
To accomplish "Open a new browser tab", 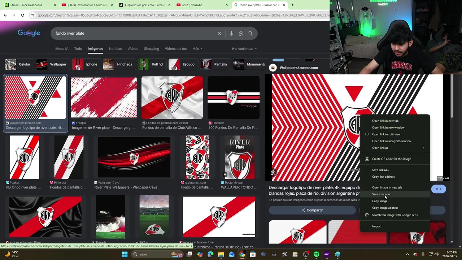I will point(292,5).
